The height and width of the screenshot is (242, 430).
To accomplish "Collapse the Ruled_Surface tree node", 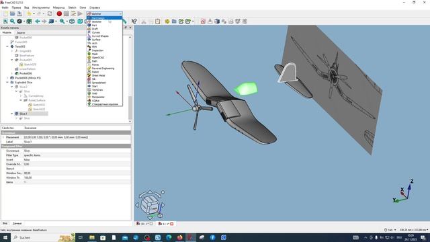I will click(x=21, y=100).
